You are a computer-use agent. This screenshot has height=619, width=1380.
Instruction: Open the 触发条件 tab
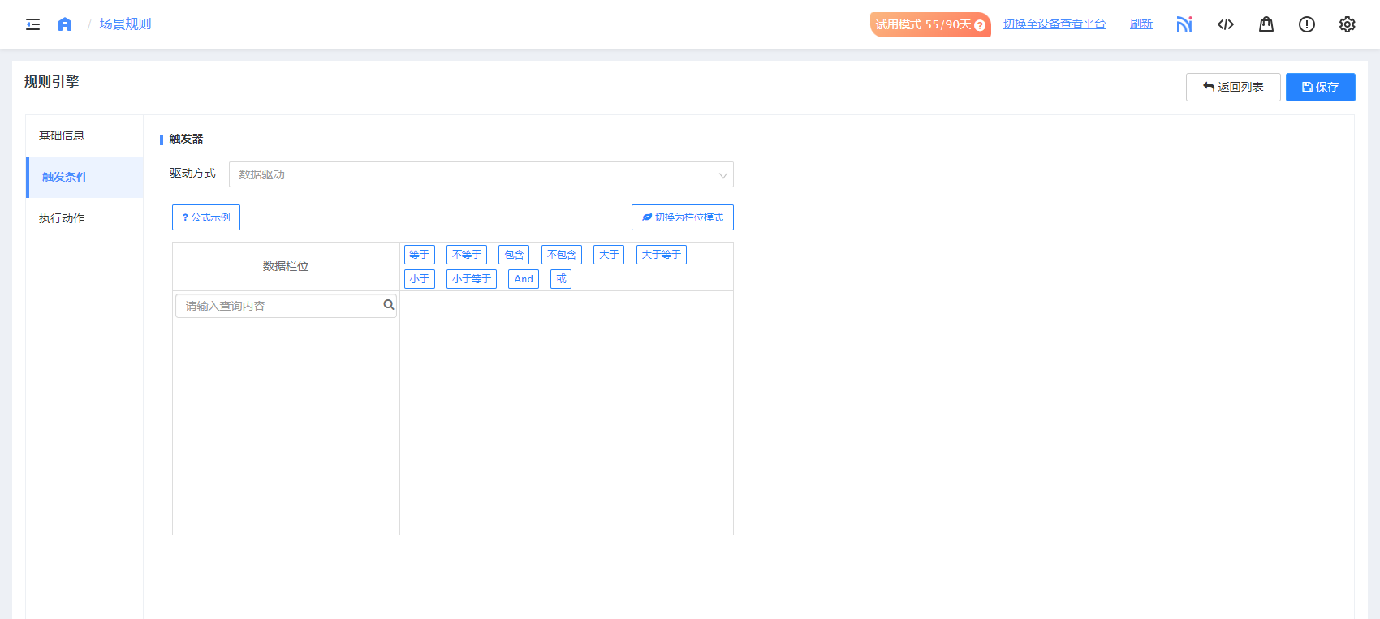(65, 177)
